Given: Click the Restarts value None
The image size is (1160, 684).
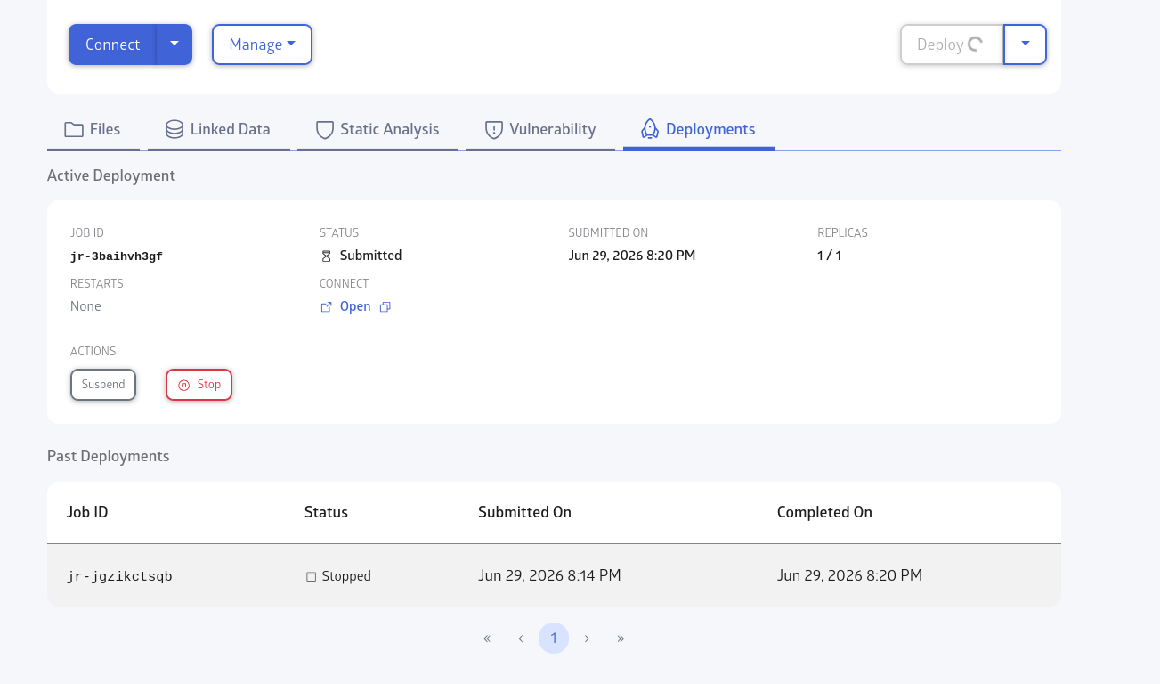Looking at the screenshot, I should click(x=85, y=306).
